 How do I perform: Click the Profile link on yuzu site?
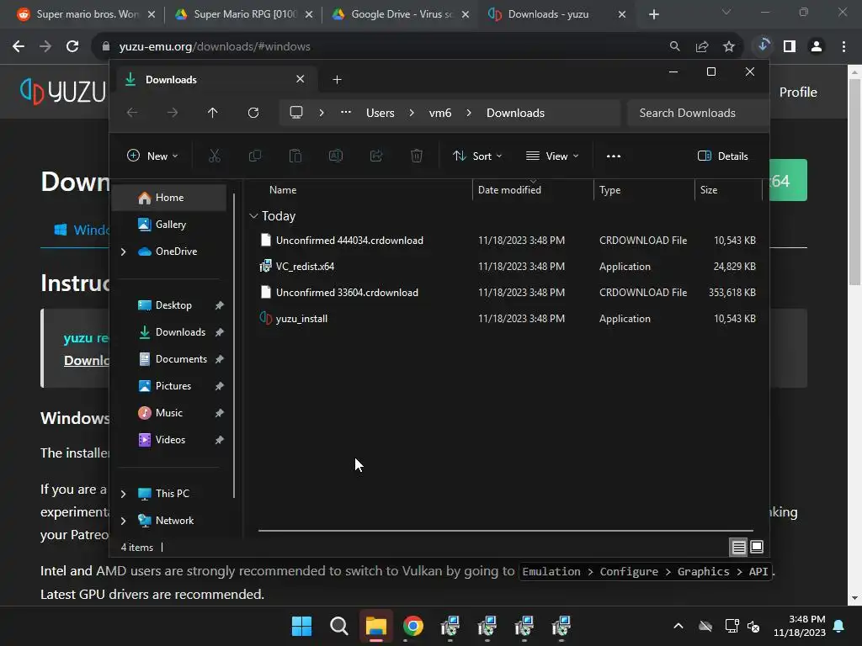click(798, 93)
